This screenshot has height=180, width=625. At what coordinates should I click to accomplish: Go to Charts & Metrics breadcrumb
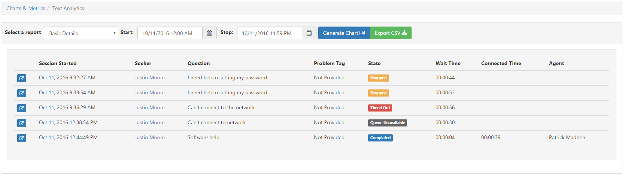click(x=26, y=8)
